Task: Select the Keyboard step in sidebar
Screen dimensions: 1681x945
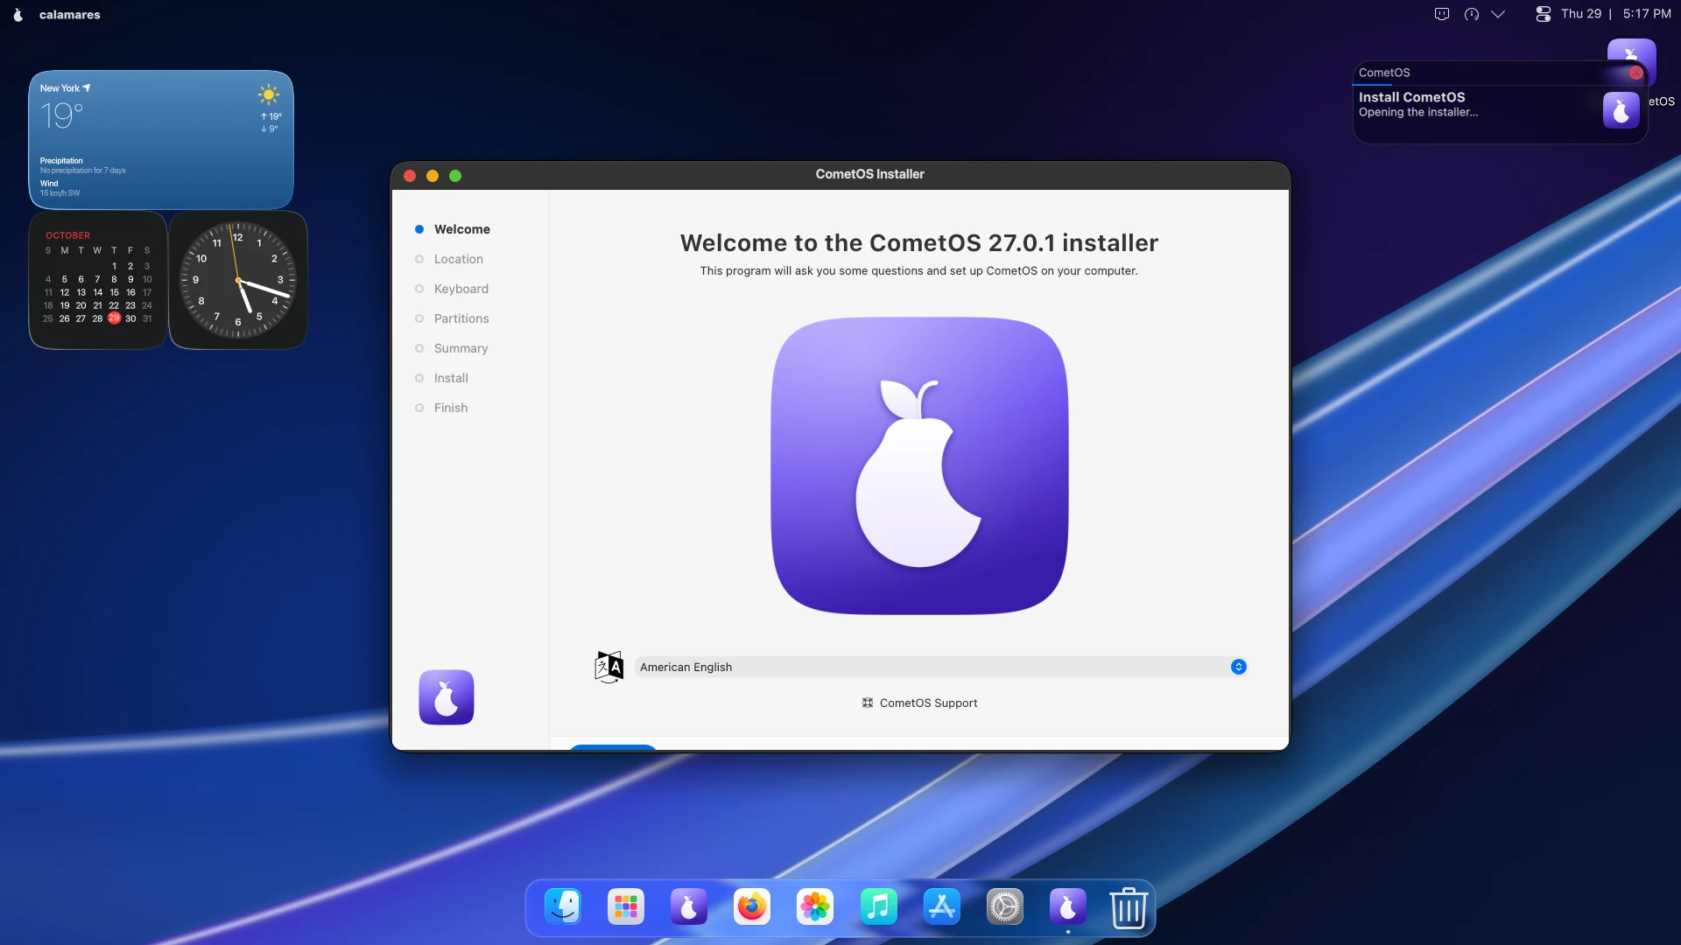Action: [x=461, y=289]
